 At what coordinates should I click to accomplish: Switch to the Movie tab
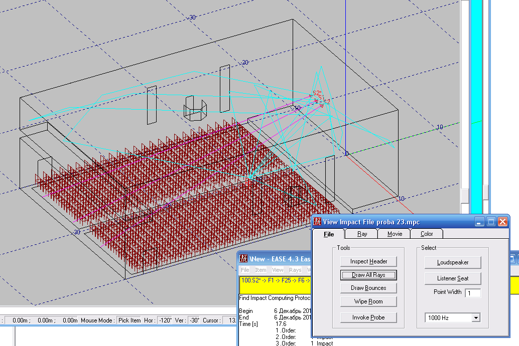pyautogui.click(x=395, y=234)
